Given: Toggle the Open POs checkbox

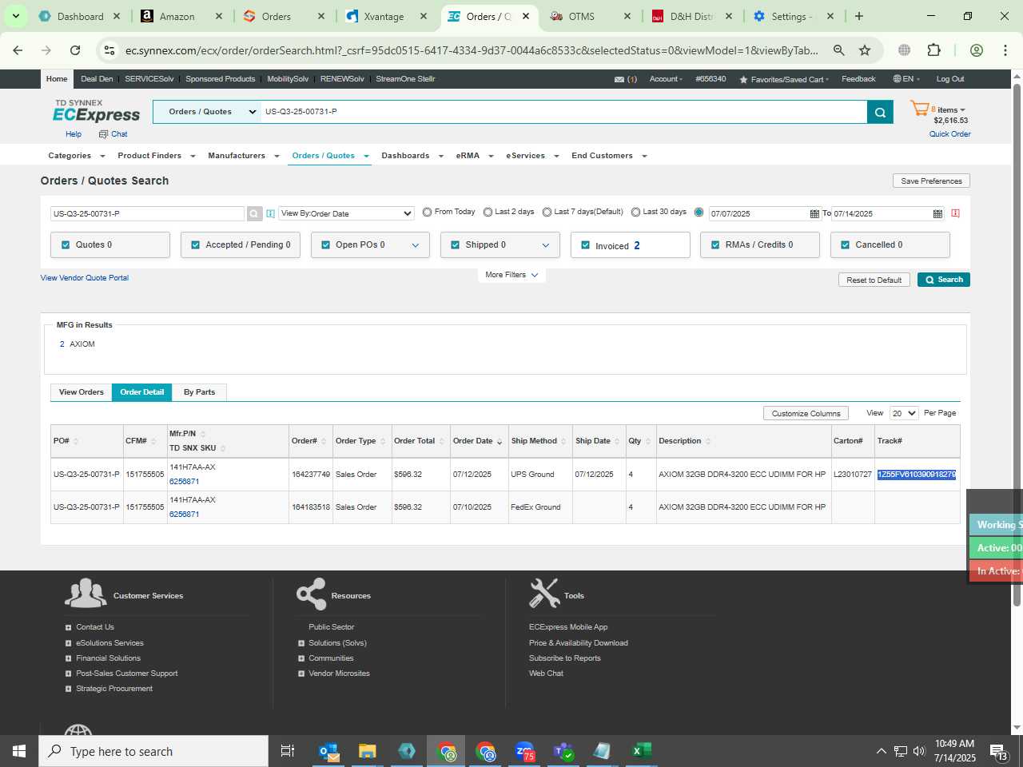Looking at the screenshot, I should [x=326, y=245].
